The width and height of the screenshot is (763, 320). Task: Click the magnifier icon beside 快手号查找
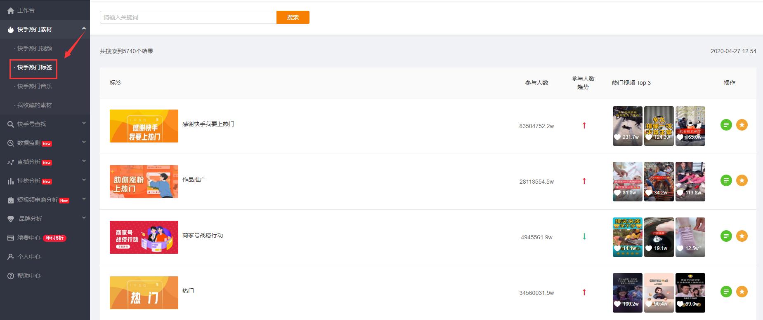point(11,124)
